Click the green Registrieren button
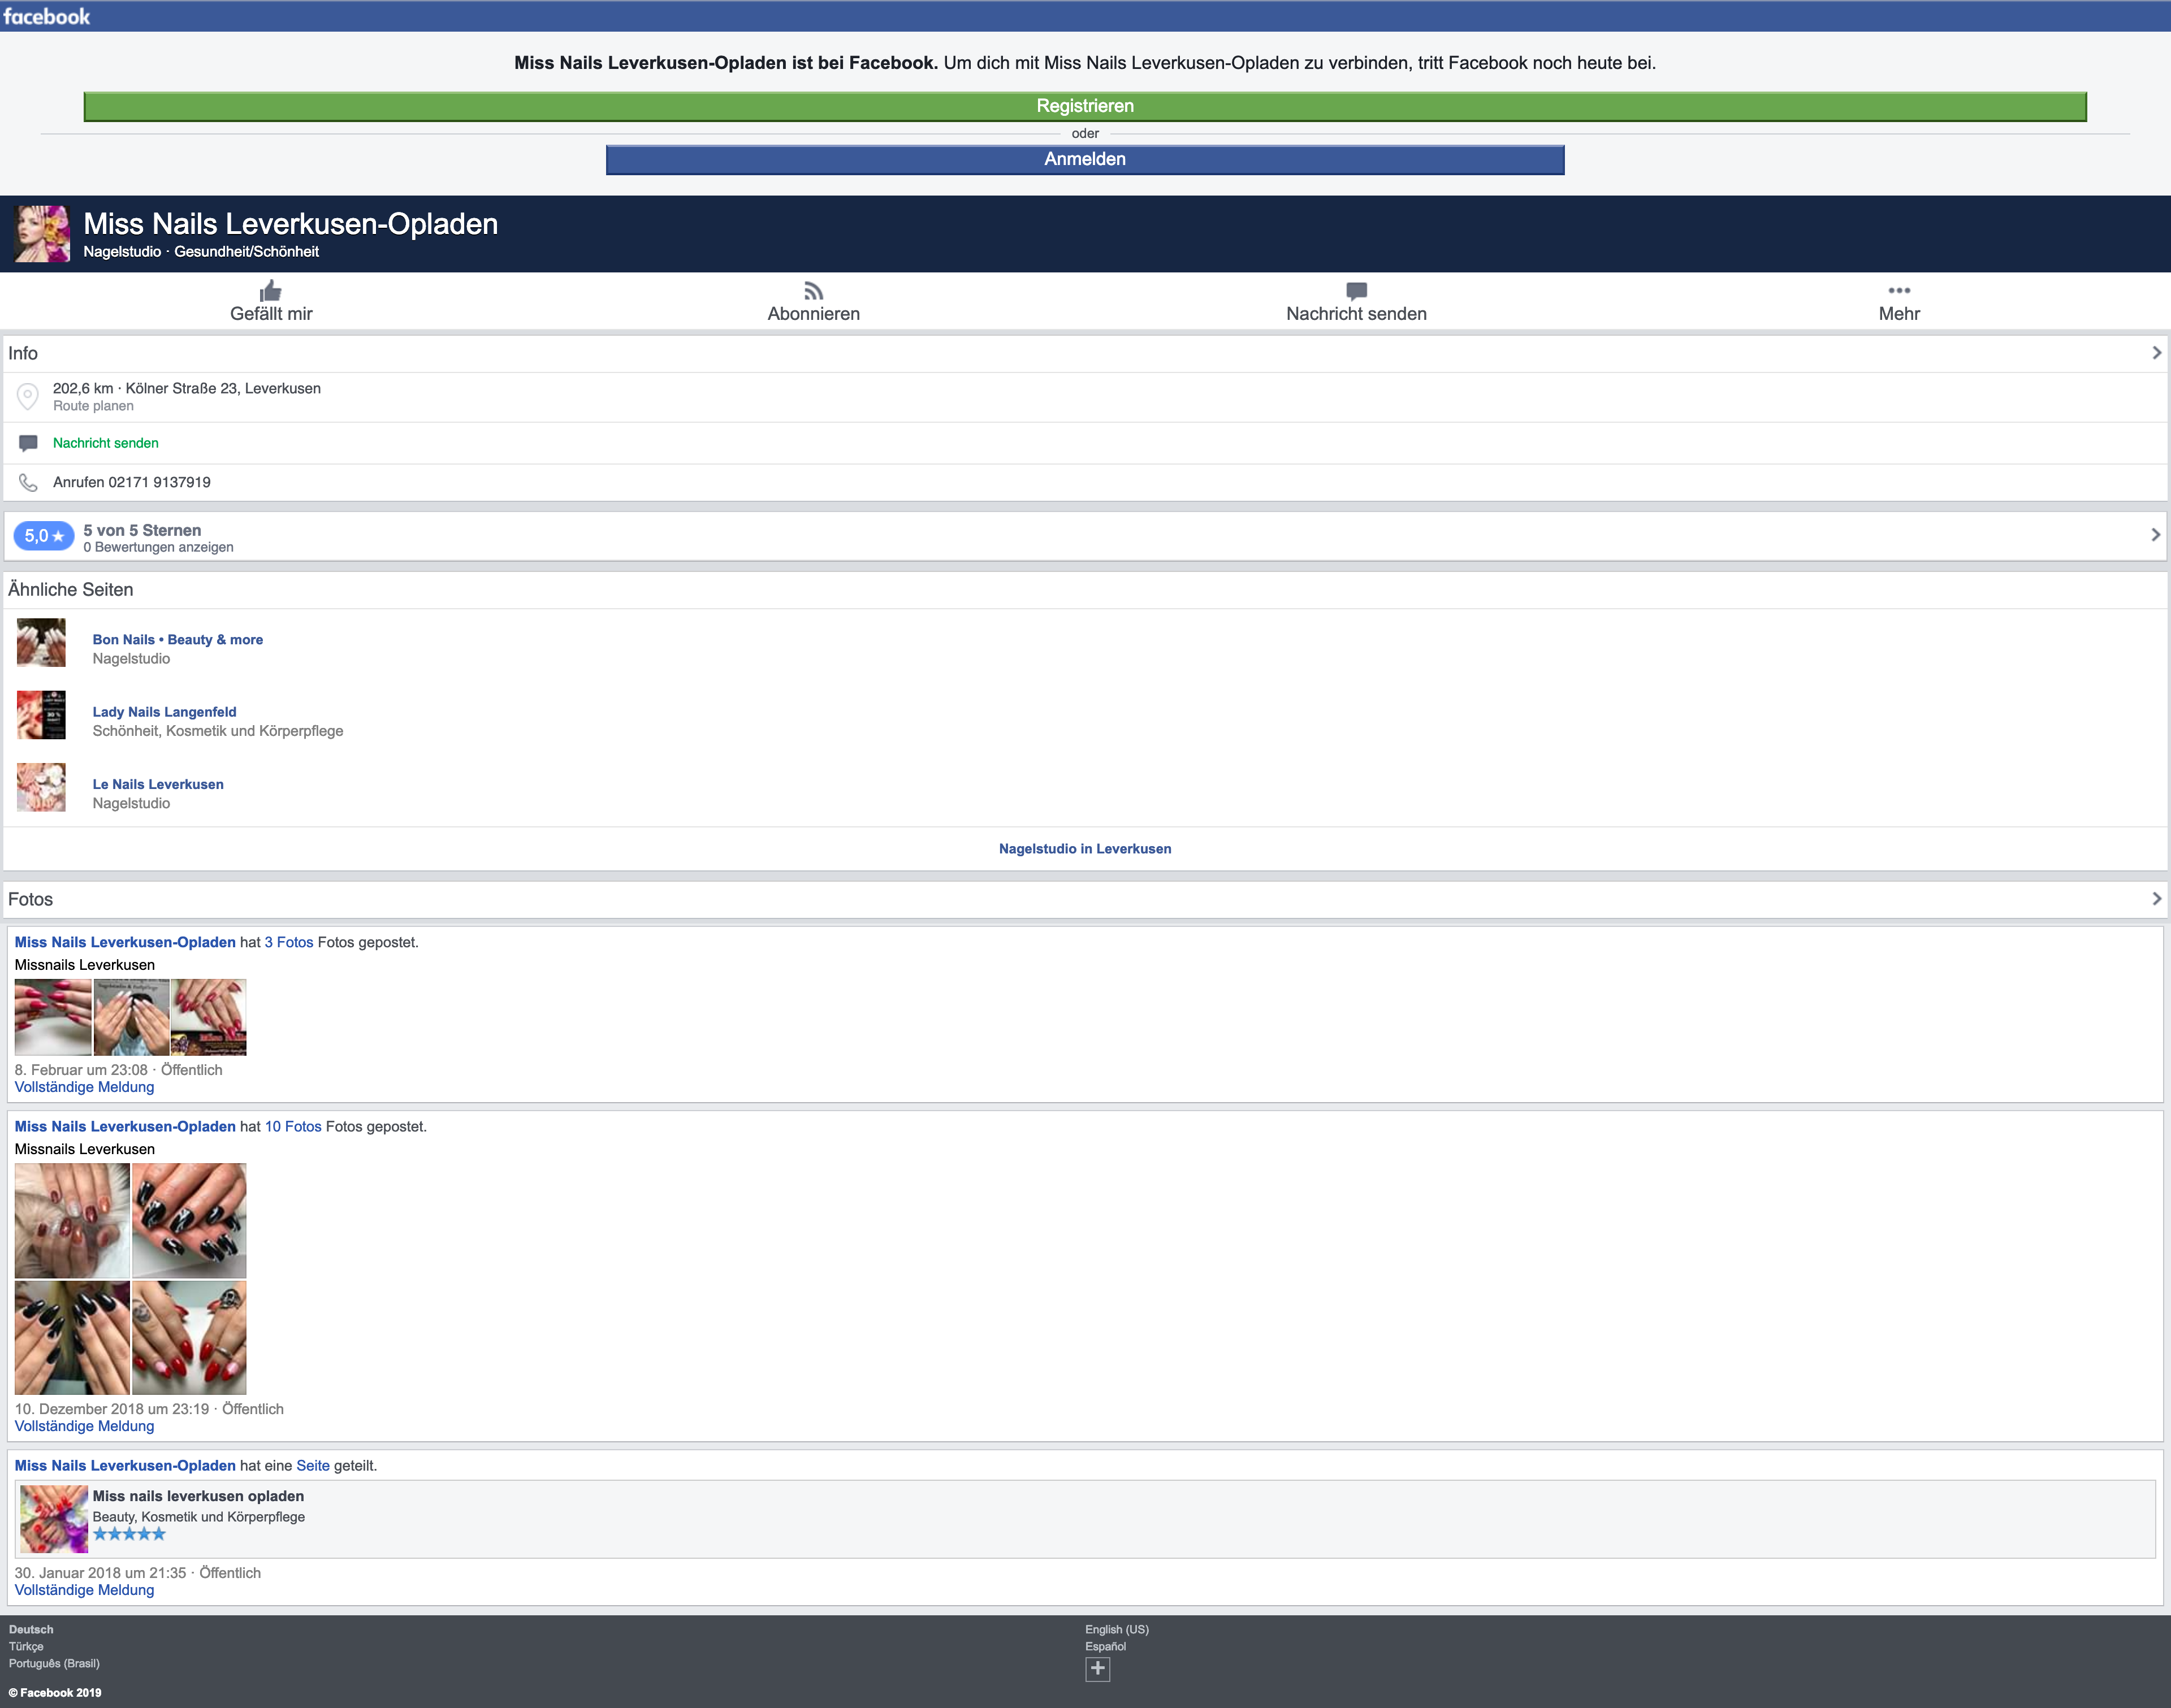This screenshot has height=1708, width=2171. [x=1084, y=106]
